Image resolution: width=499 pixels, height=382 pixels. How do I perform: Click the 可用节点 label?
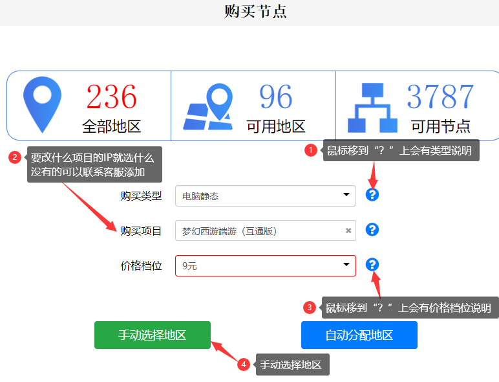[441, 127]
